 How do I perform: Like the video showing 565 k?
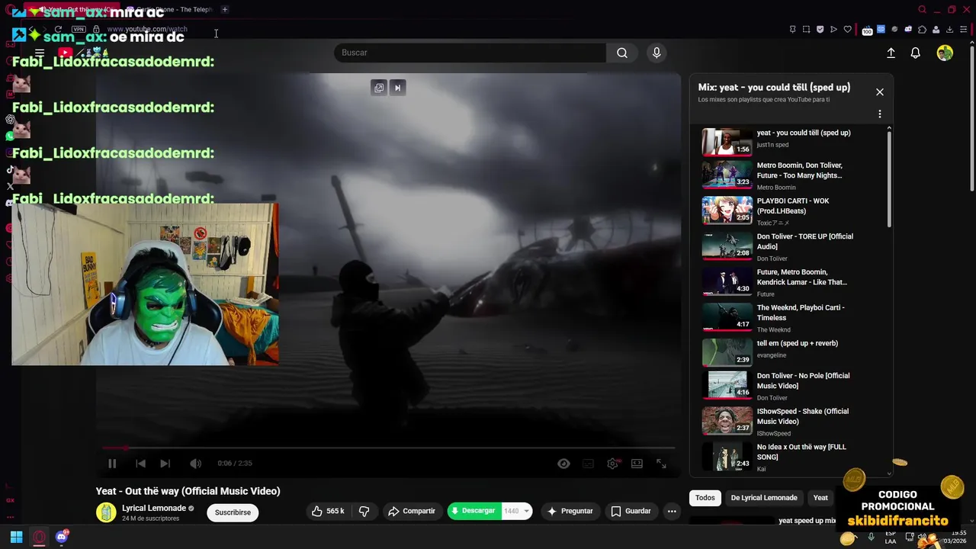(x=328, y=511)
